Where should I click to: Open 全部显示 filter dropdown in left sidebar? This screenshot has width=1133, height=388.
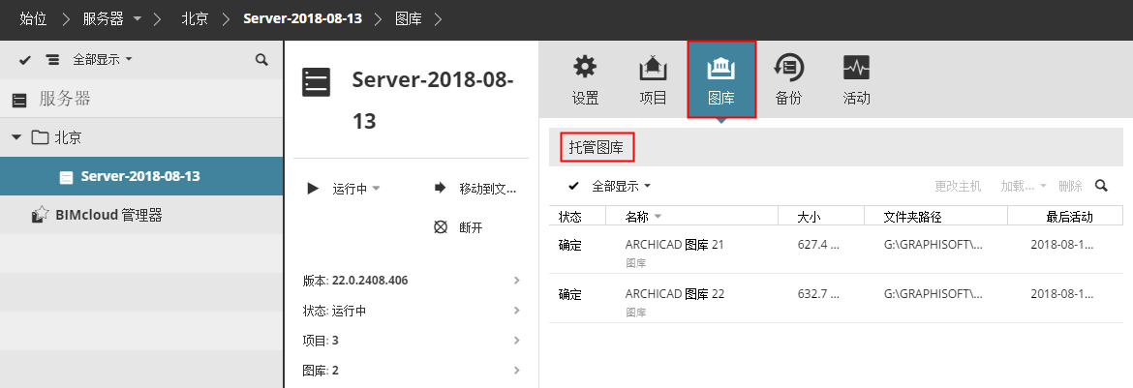point(103,60)
